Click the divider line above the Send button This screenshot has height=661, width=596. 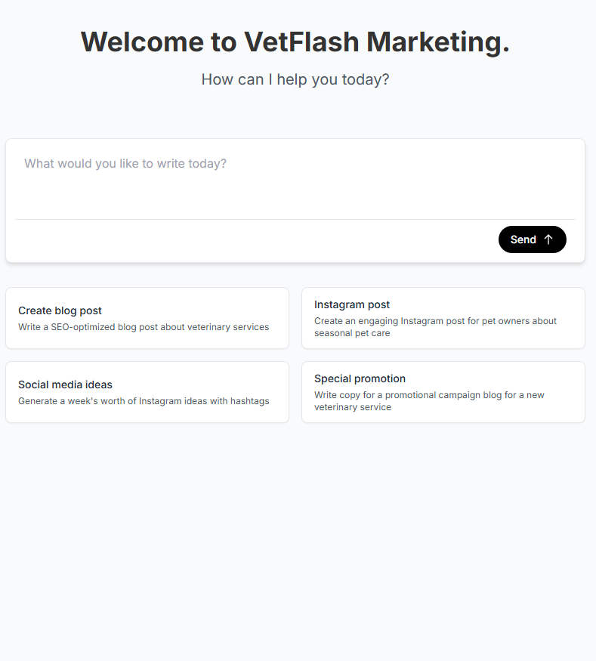295,219
